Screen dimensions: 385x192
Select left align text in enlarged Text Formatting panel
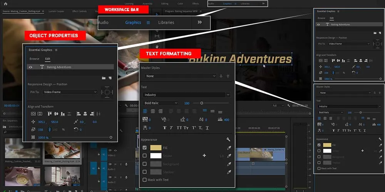tap(145, 111)
